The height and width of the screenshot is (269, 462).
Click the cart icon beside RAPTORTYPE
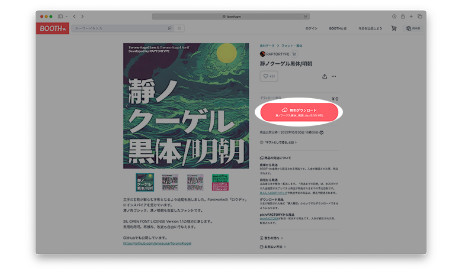(x=294, y=54)
